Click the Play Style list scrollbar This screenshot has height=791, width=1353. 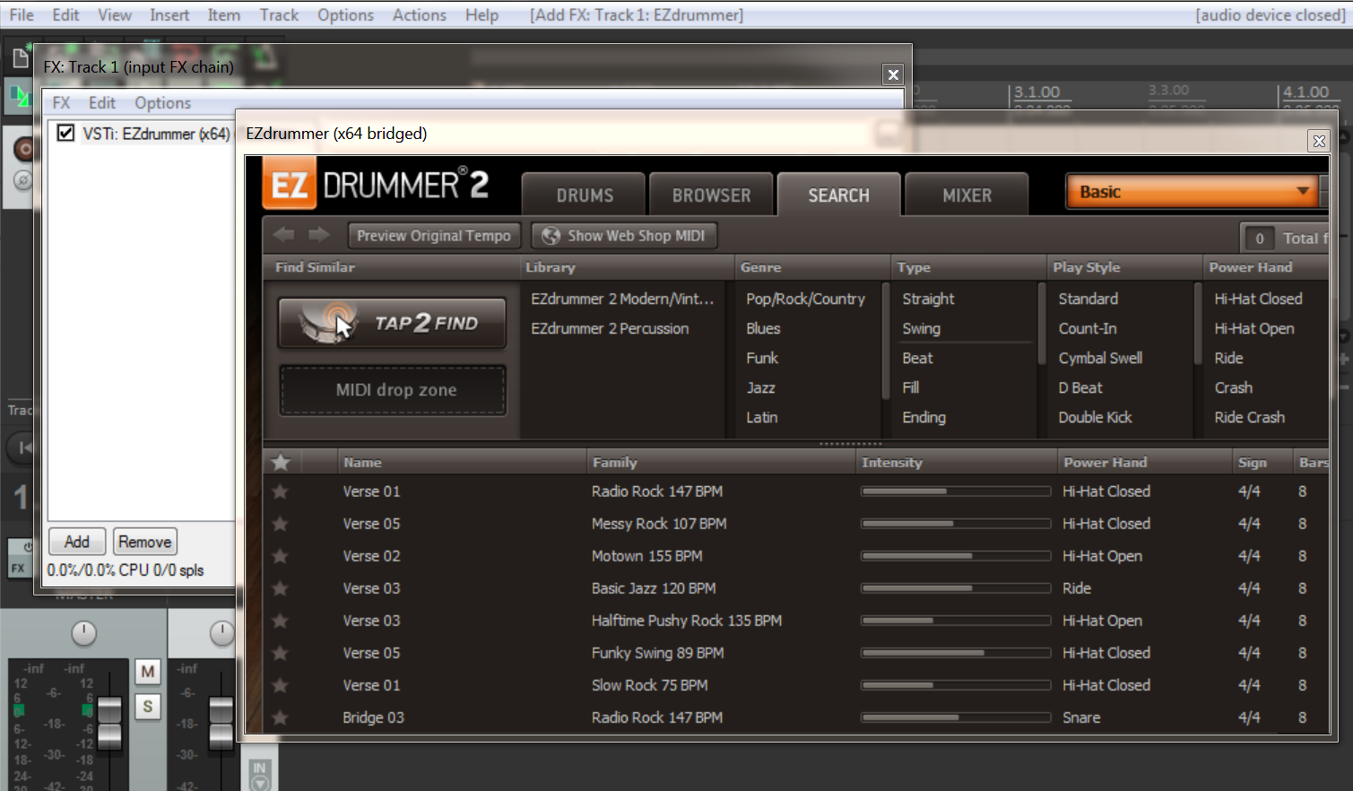[x=1198, y=325]
